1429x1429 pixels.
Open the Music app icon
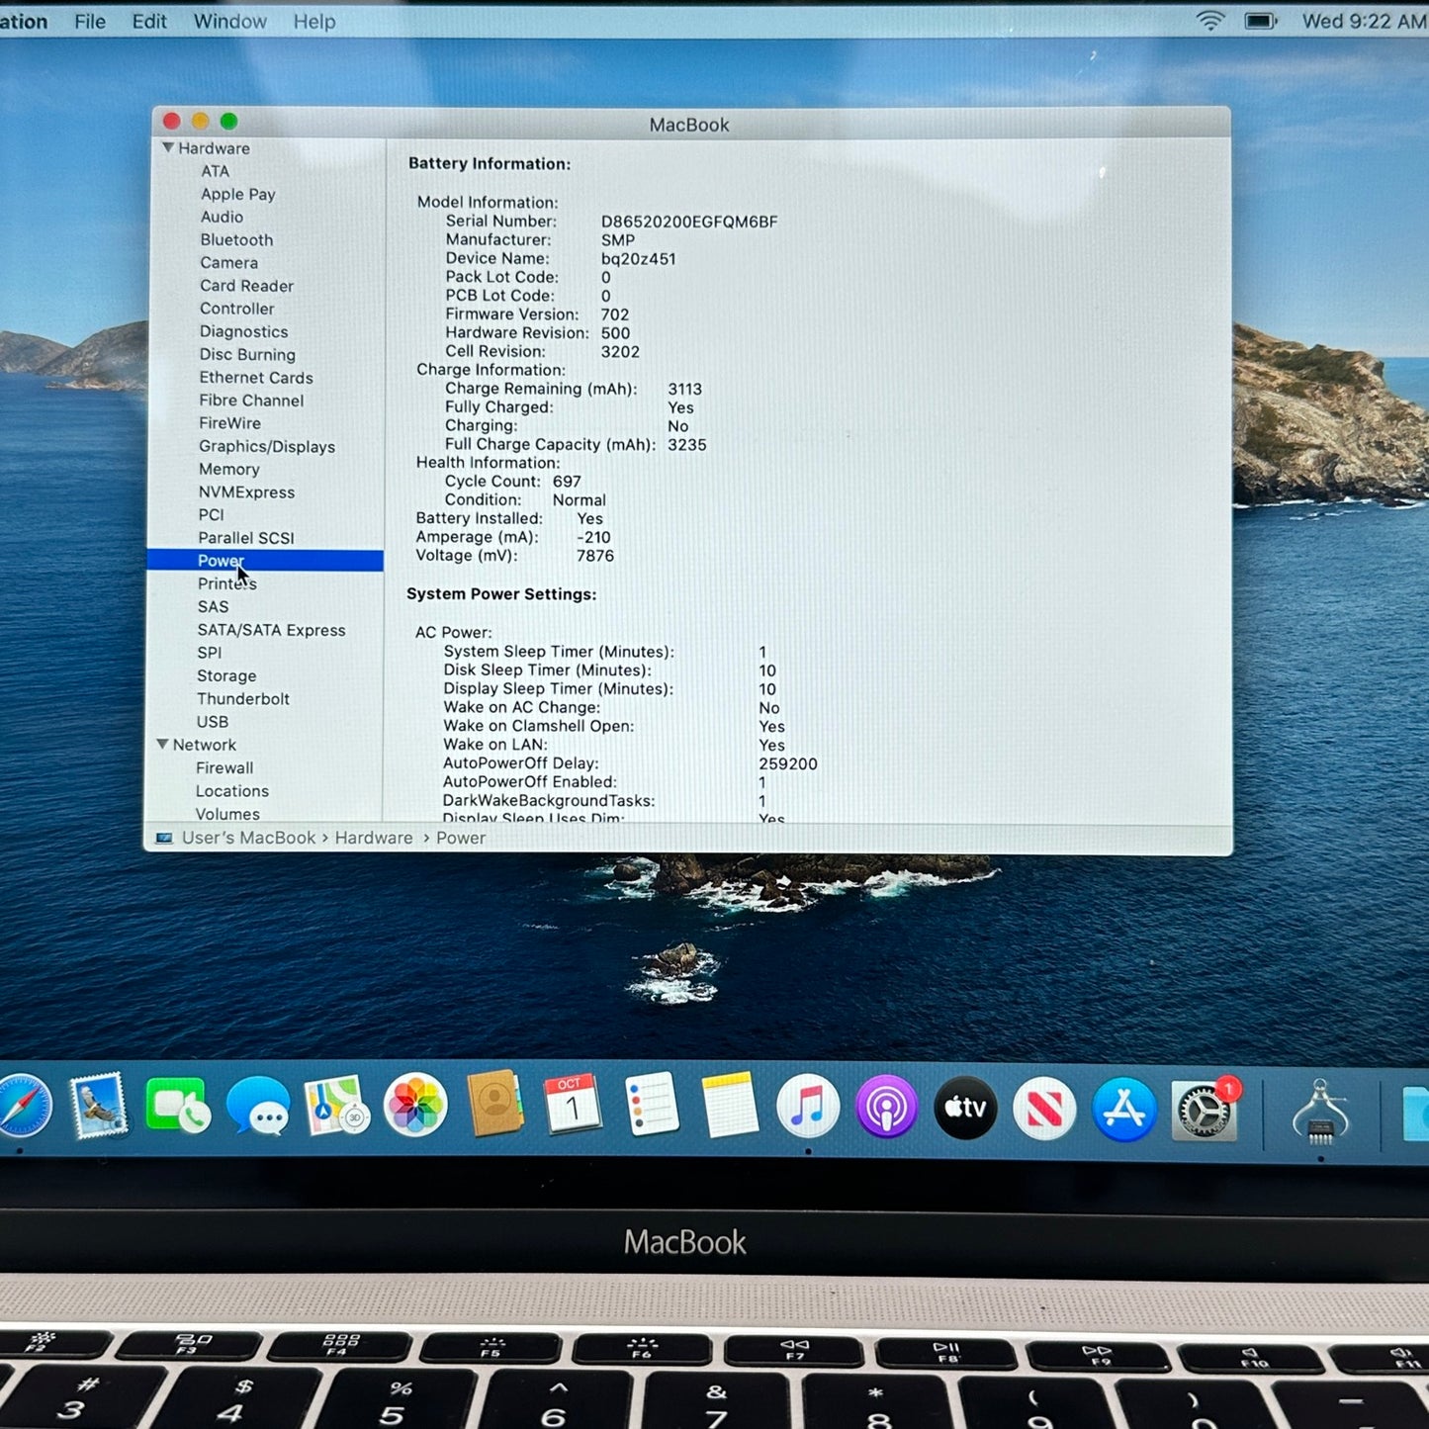tap(808, 1107)
